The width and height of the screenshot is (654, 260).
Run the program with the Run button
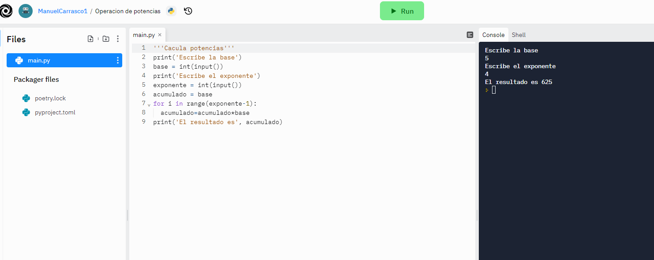click(402, 11)
